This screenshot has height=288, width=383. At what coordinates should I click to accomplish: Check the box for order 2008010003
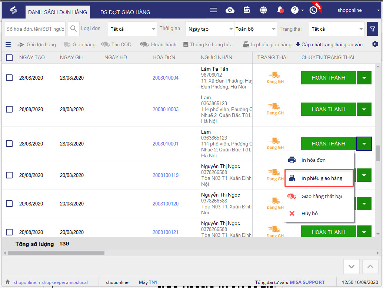[x=9, y=109]
